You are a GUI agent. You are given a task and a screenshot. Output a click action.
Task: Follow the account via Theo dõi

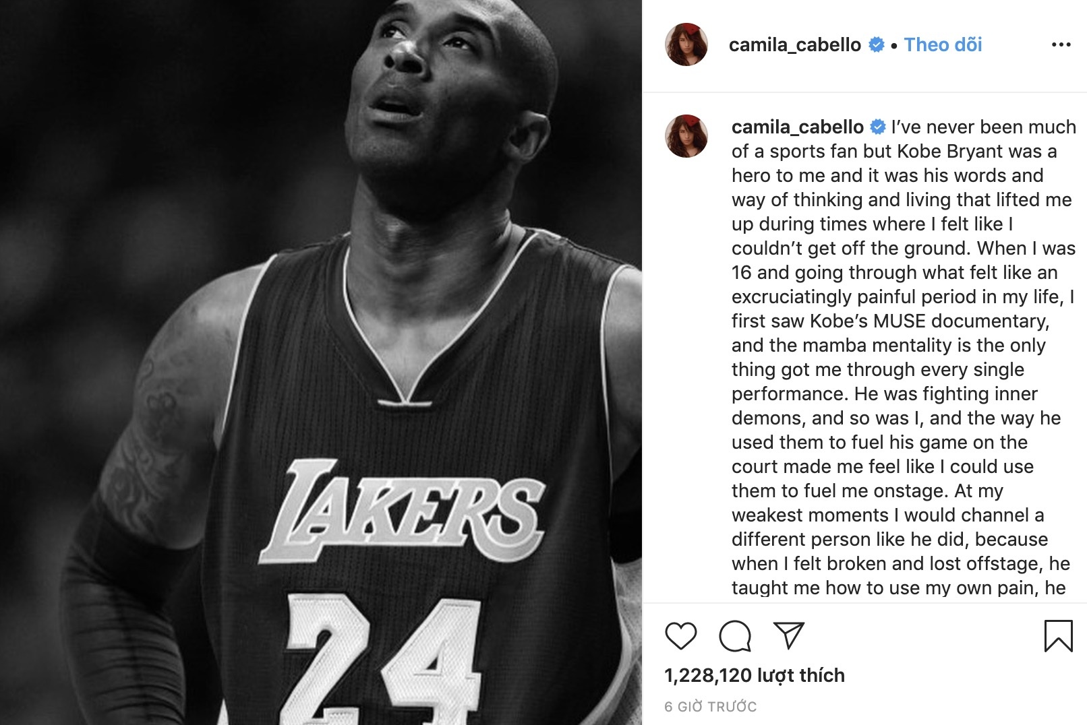(x=943, y=44)
